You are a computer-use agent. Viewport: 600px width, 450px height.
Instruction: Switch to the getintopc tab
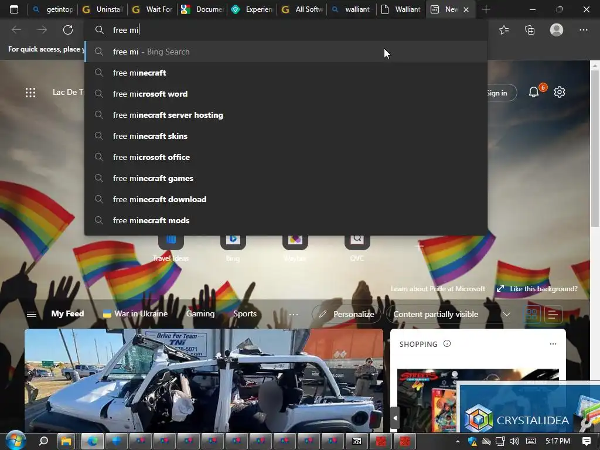pos(53,9)
